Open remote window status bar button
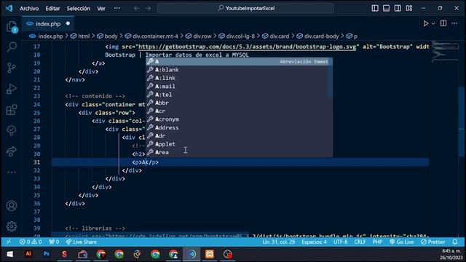466x262 pixels. [8, 242]
